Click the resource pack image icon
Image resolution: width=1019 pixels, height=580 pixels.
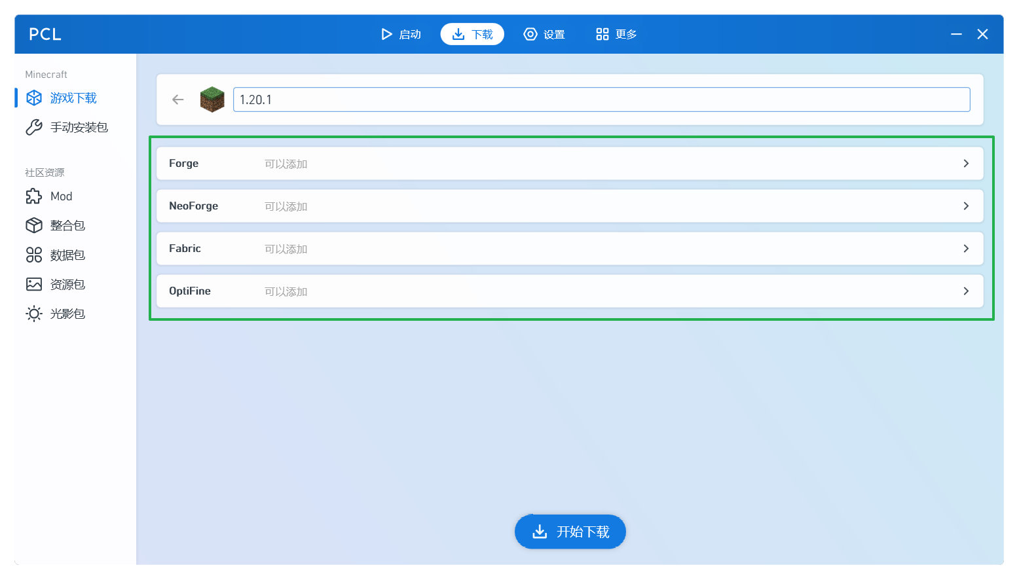coord(34,284)
